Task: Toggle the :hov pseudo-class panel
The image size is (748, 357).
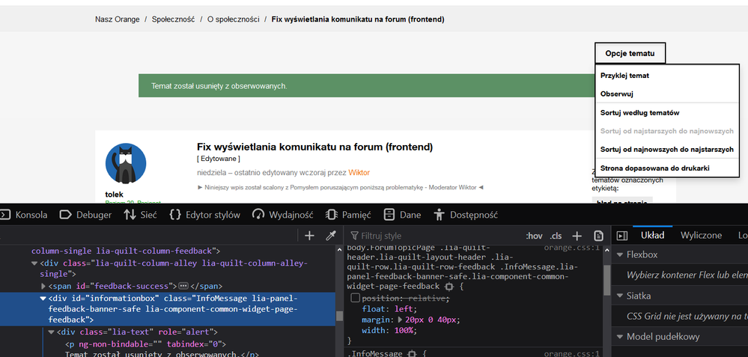Action: [x=534, y=236]
